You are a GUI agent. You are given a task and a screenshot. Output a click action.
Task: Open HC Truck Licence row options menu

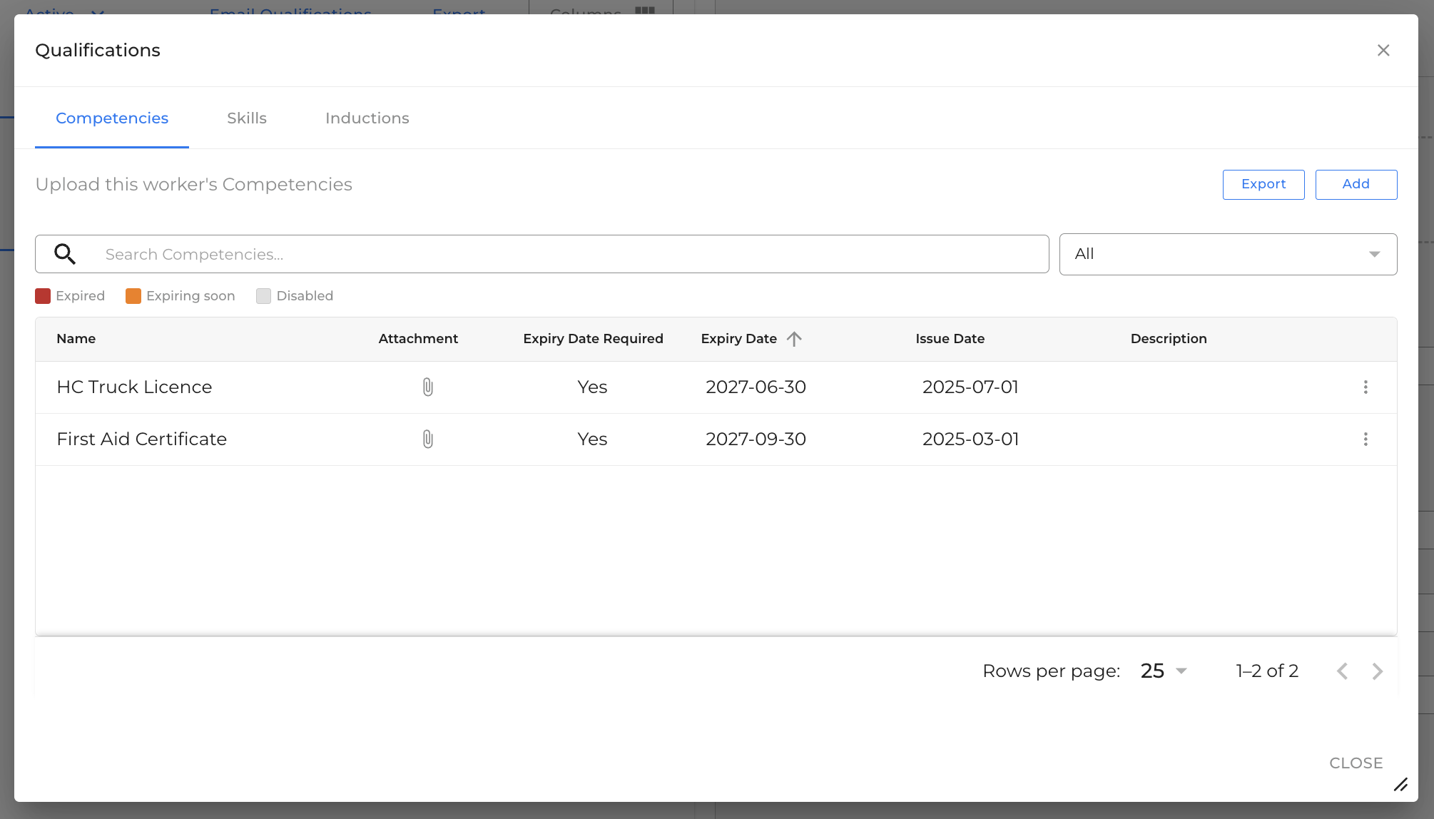[1366, 387]
